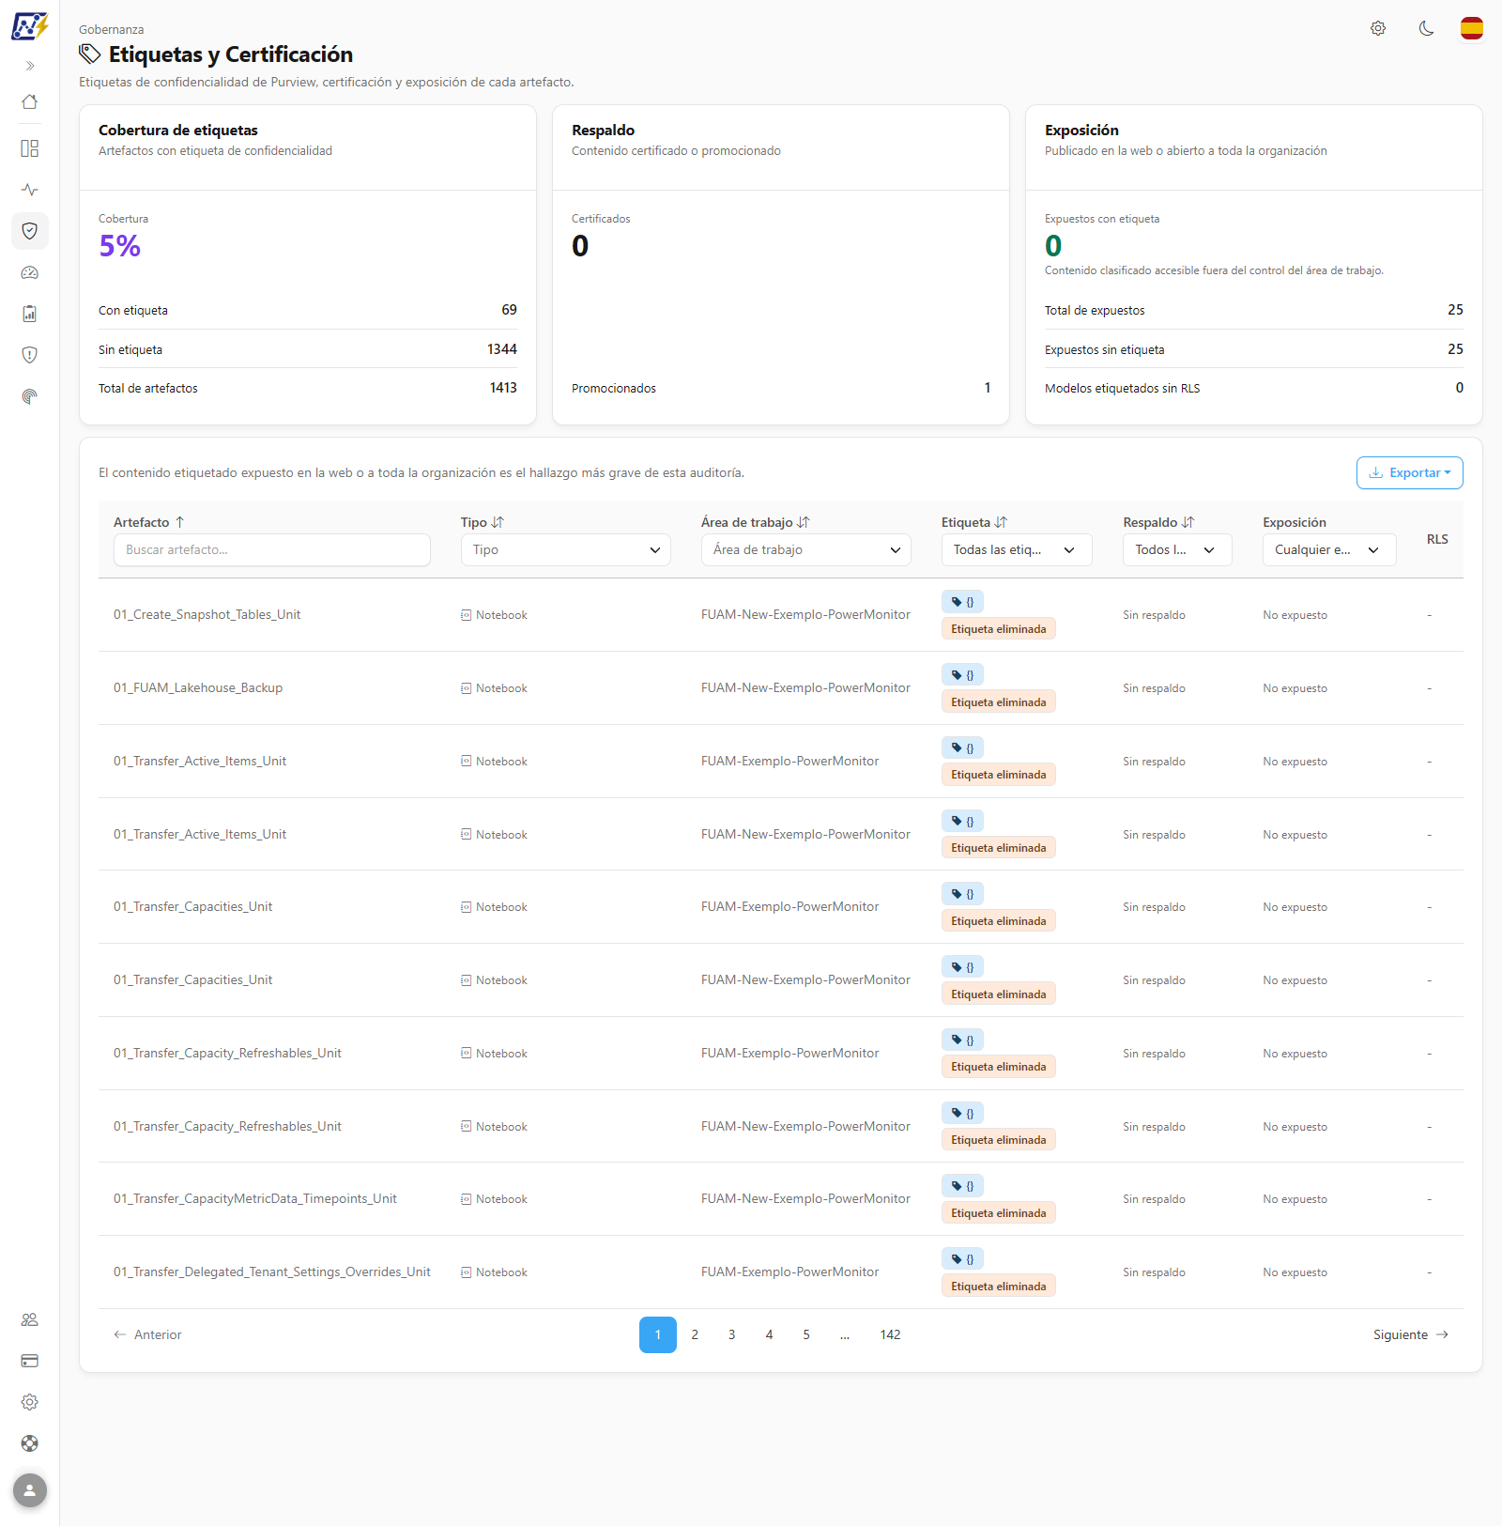Screen dimensions: 1502x1526
Task: Open the users group icon in sidebar
Action: point(30,1319)
